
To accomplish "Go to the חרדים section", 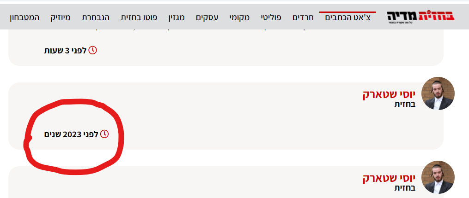I will [303, 18].
